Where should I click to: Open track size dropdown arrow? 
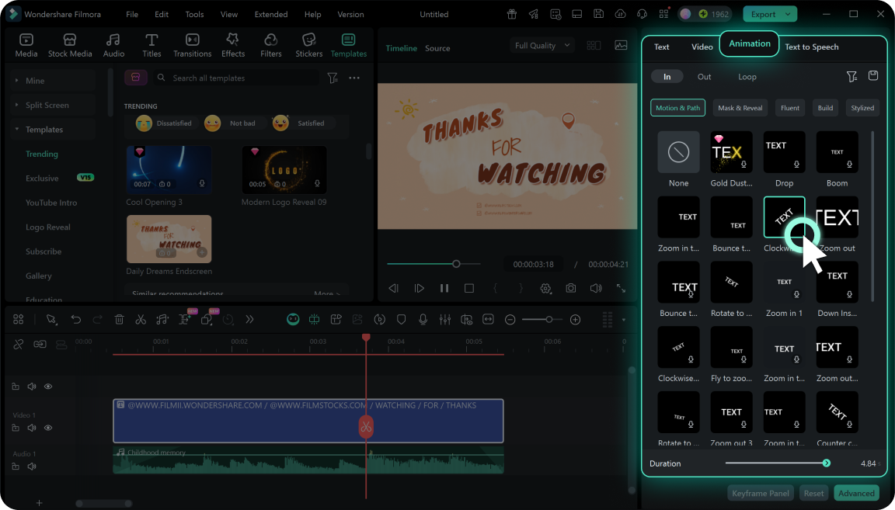[x=623, y=320]
